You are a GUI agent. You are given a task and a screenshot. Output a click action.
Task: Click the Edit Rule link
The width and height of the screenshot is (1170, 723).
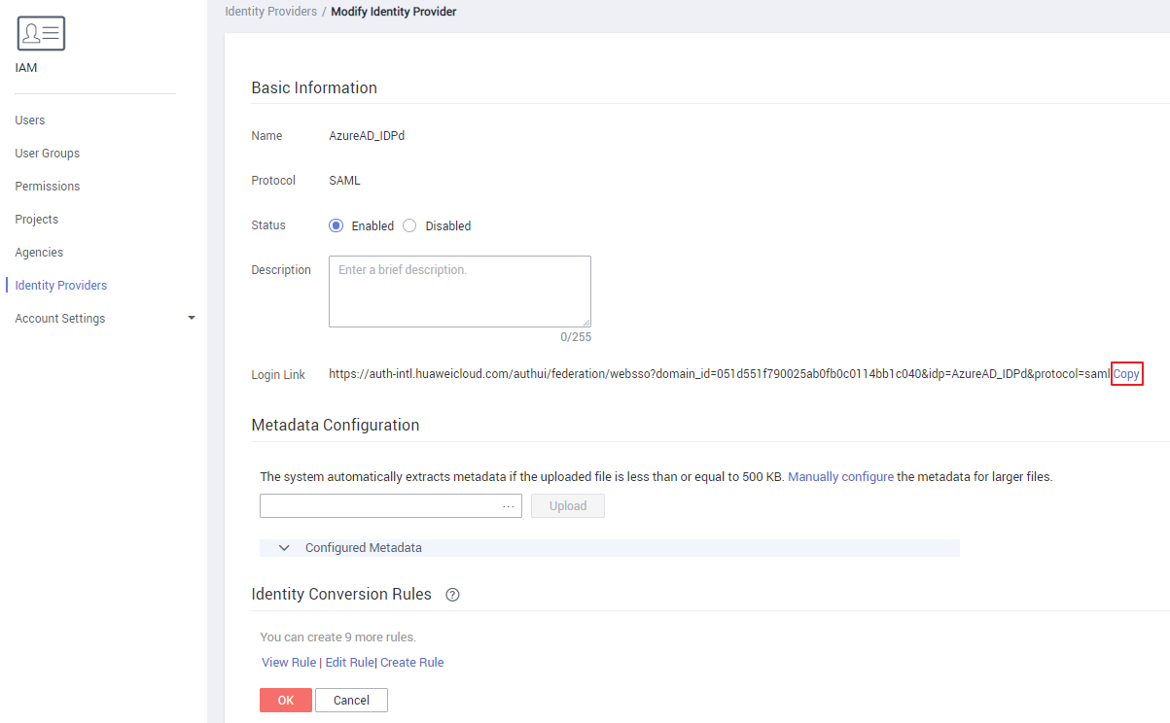pos(349,663)
